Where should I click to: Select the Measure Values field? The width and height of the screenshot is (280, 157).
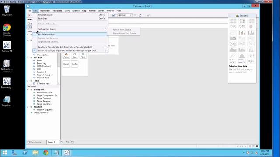click(41, 113)
